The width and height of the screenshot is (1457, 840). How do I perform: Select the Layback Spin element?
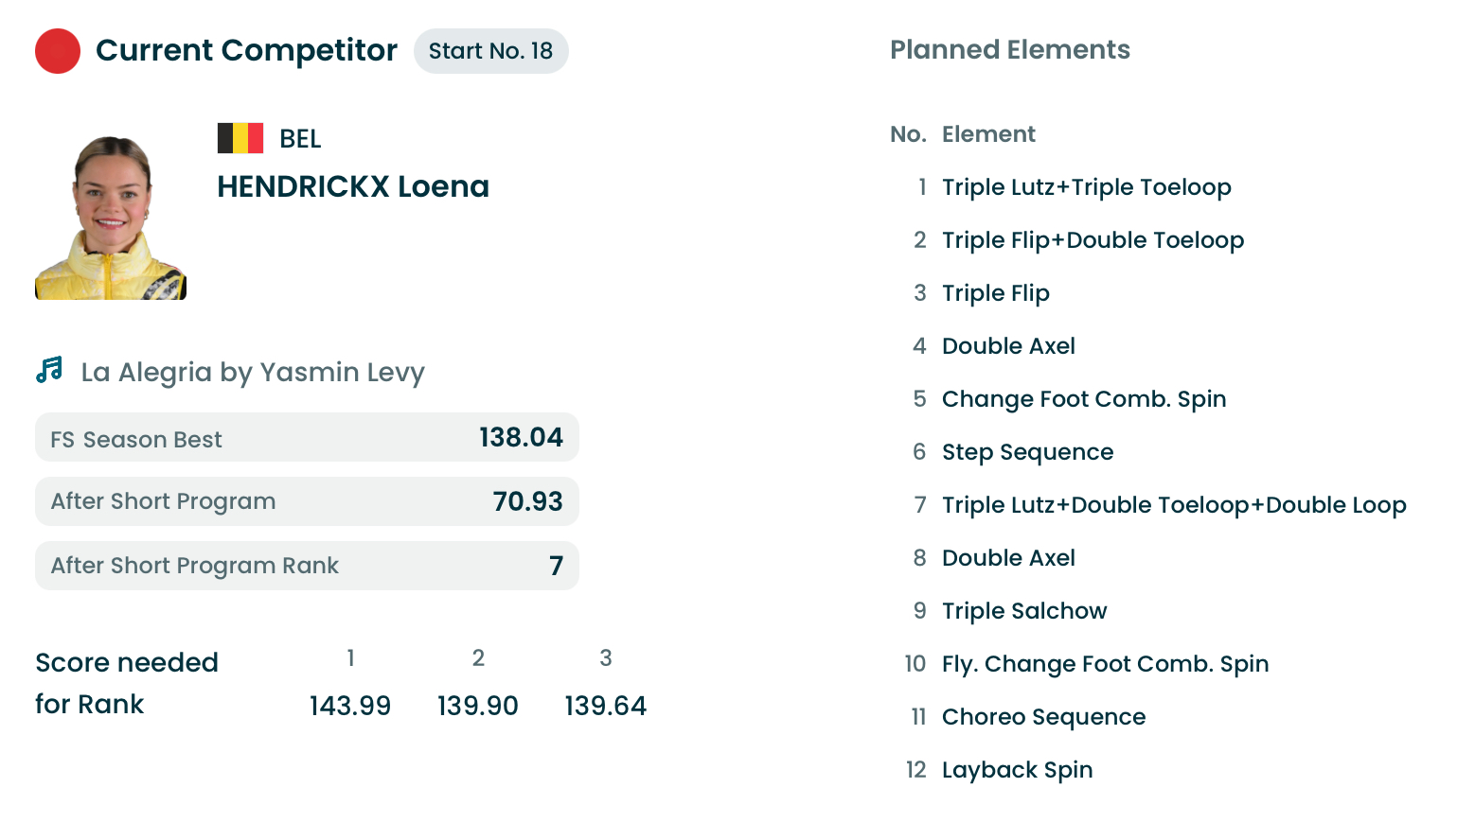1017,770
